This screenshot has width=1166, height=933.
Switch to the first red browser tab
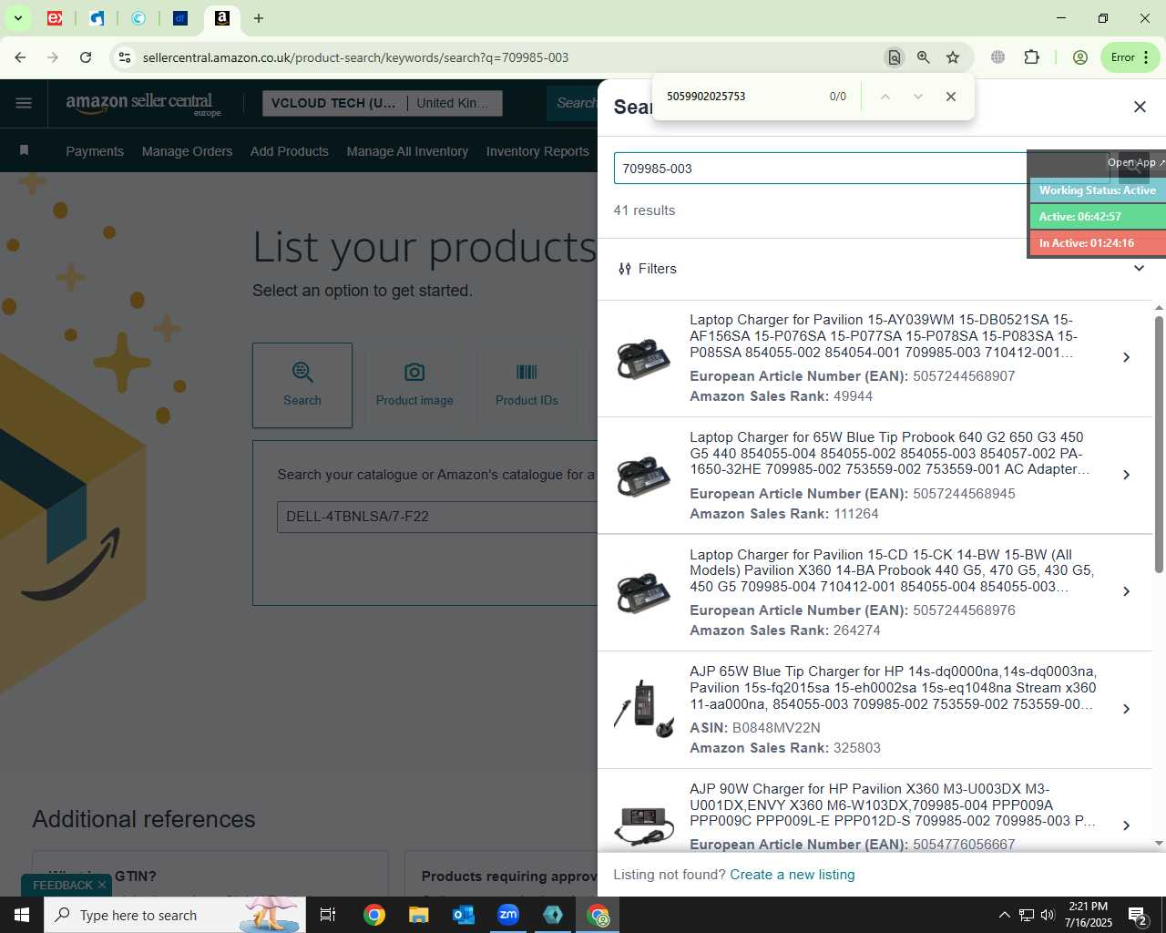55,18
